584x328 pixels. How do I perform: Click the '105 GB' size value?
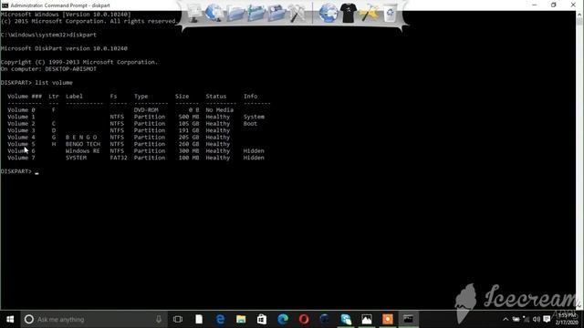[189, 124]
